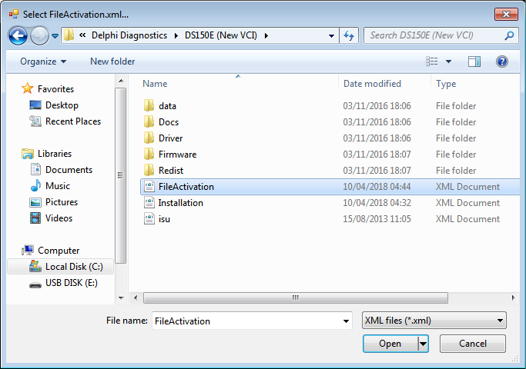Open the File name dropdown arrow
Screen dimensions: 526x369
click(347, 321)
